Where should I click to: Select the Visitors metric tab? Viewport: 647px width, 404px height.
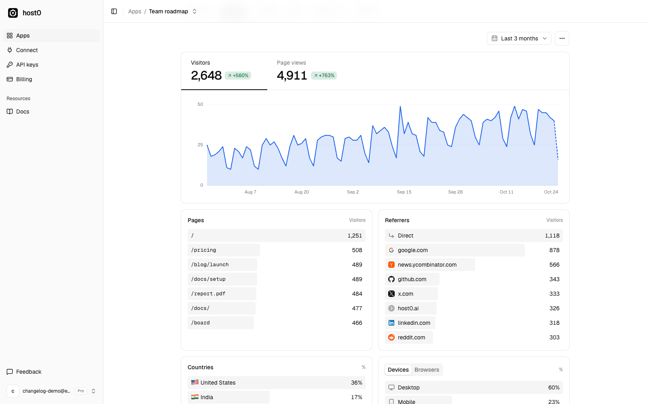224,71
